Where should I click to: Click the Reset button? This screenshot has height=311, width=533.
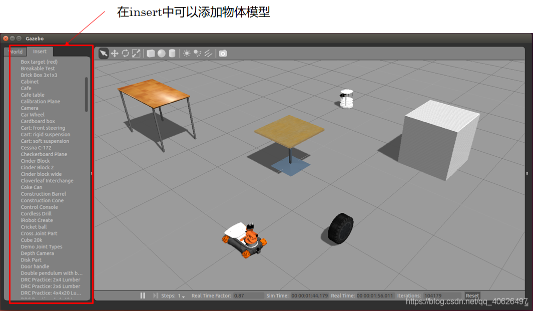tap(472, 295)
